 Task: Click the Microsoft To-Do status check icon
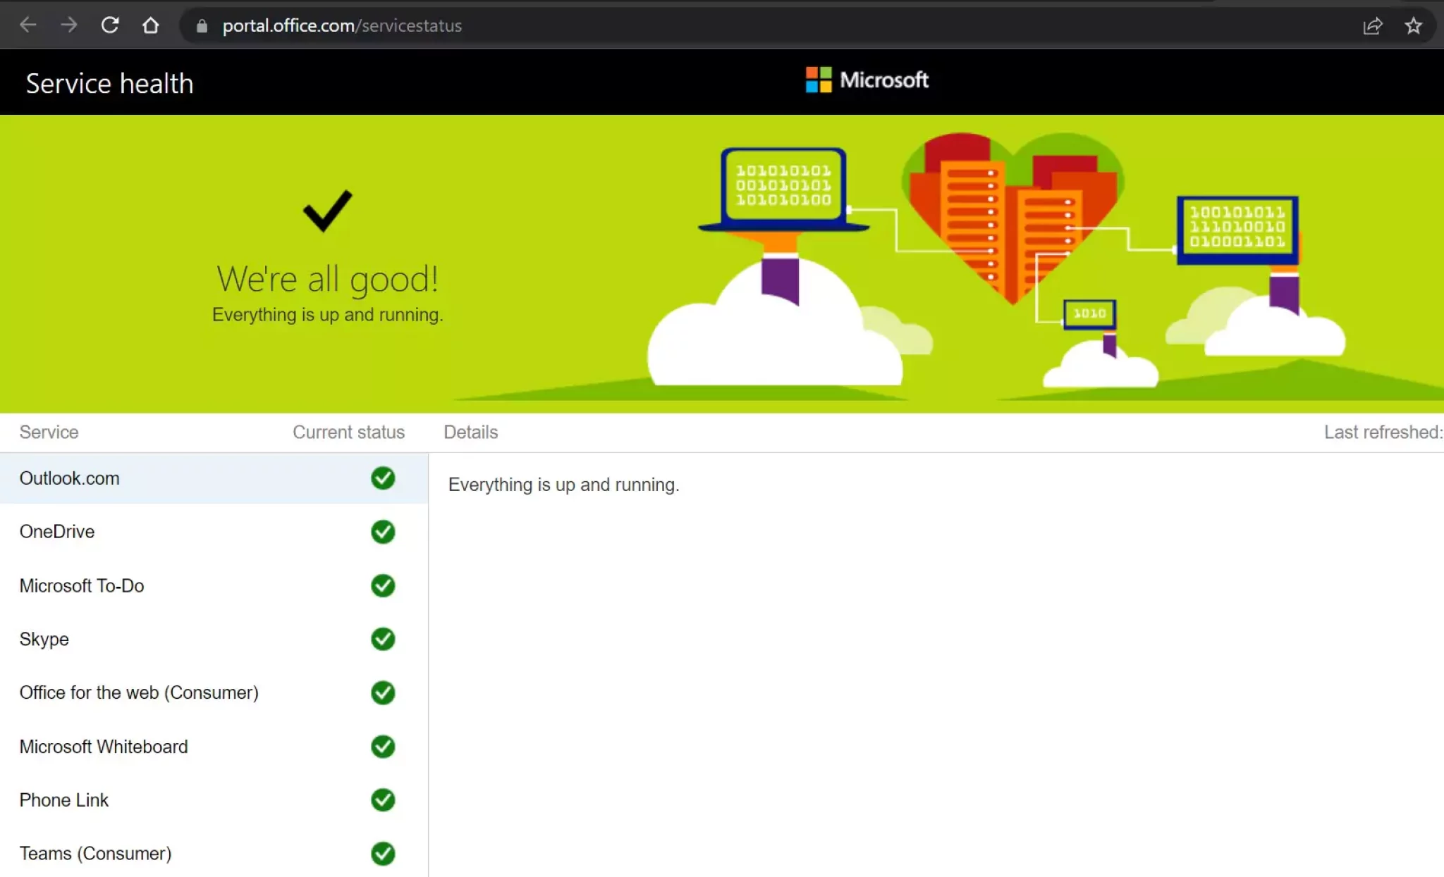pos(383,585)
